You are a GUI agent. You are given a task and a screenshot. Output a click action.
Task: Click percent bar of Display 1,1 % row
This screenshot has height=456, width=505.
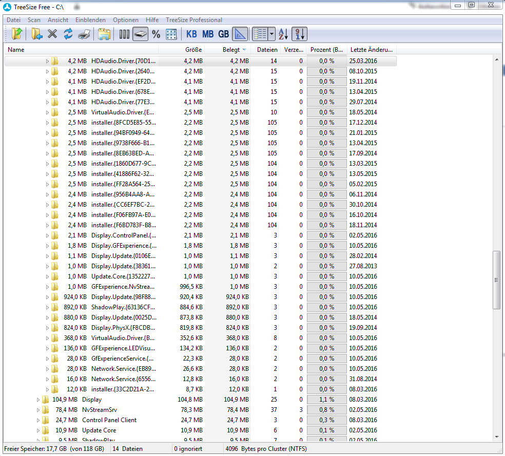coord(326,400)
